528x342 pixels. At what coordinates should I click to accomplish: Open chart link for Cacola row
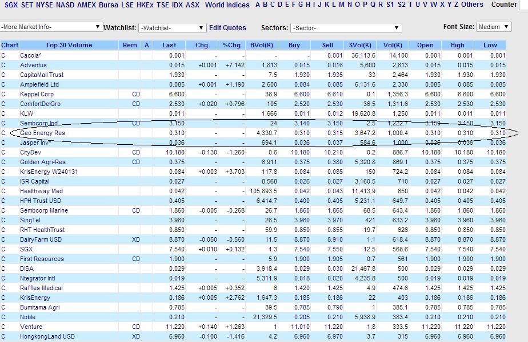click(x=3, y=55)
